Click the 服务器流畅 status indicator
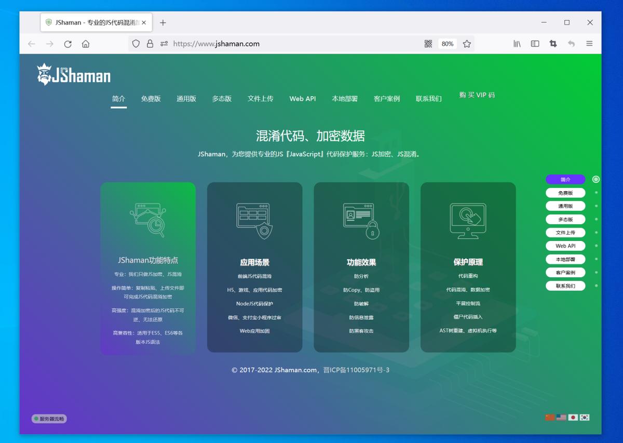Image resolution: width=623 pixels, height=443 pixels. click(48, 418)
